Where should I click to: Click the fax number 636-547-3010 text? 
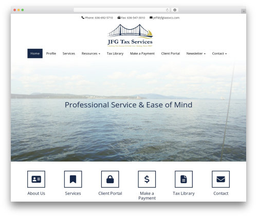pyautogui.click(x=136, y=17)
